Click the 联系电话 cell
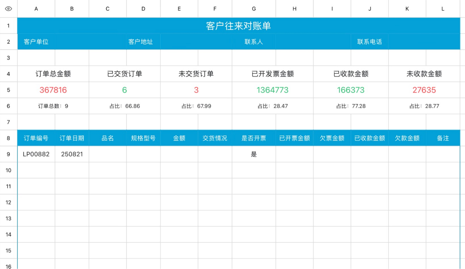This screenshot has width=465, height=269. 370,42
